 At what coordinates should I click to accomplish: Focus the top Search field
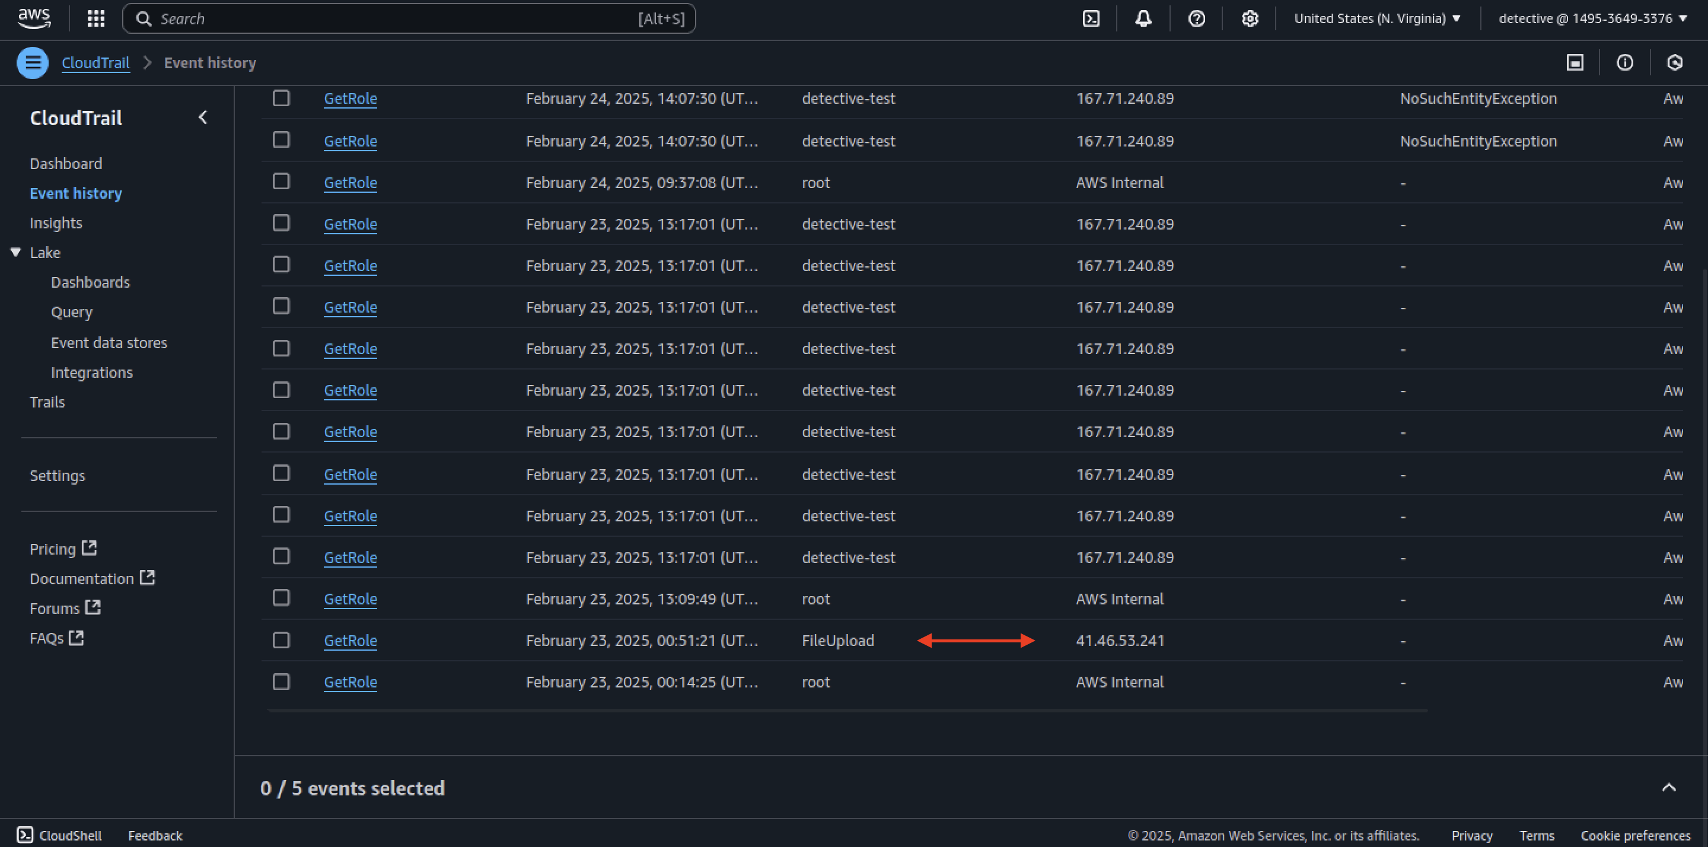click(409, 18)
